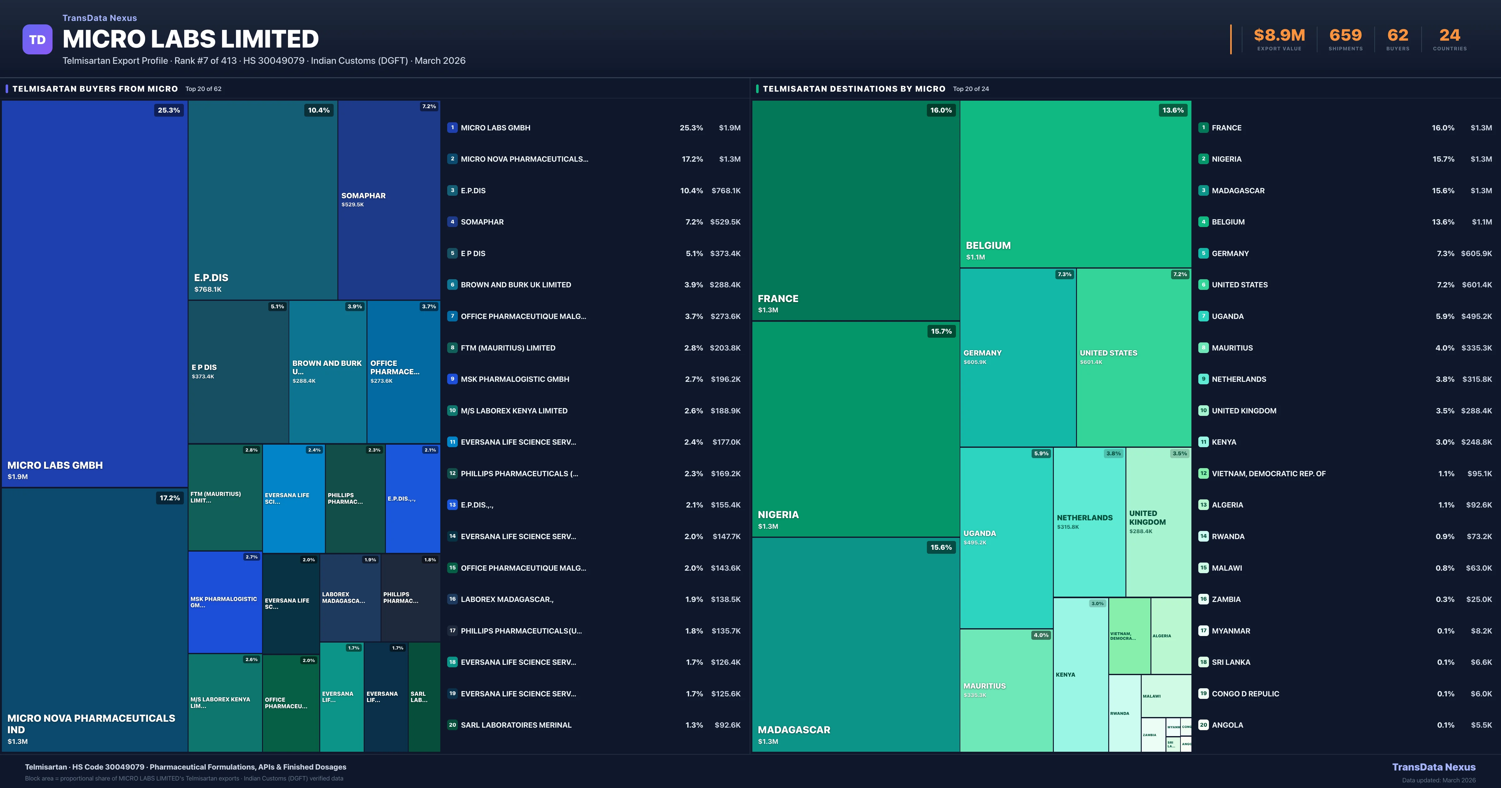Click rank badge 1 beside MICRO LABS GMBH
1501x788 pixels.
pyautogui.click(x=452, y=128)
